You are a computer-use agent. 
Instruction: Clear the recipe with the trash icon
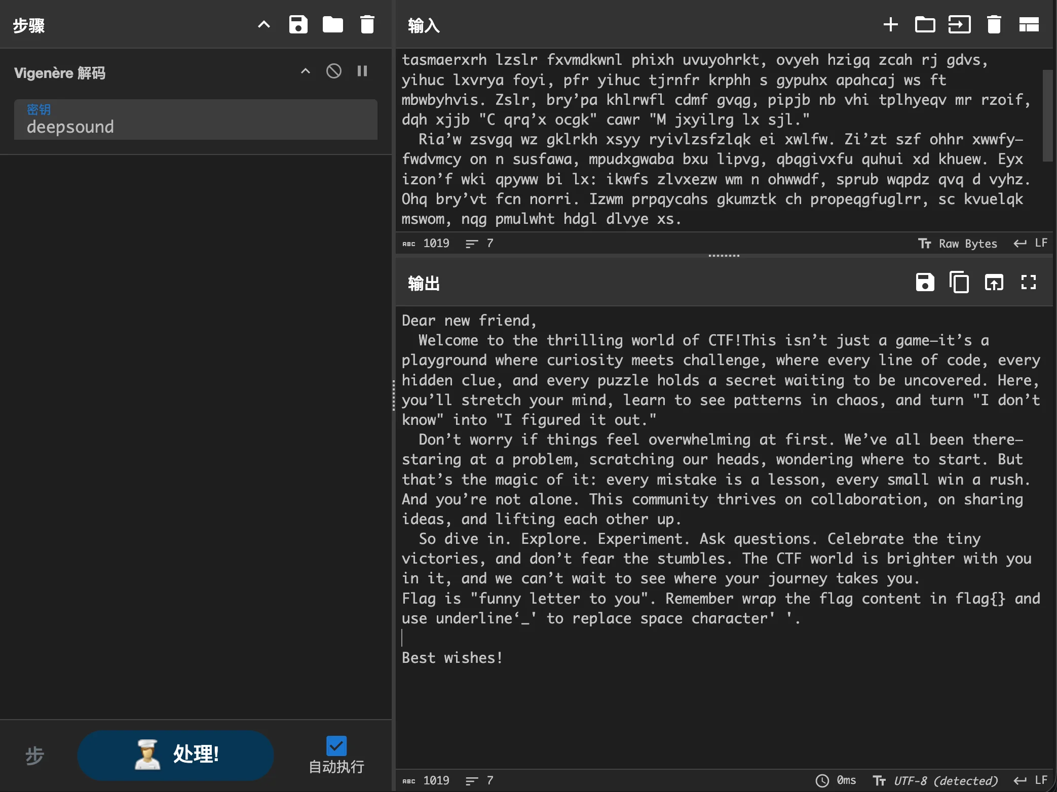367,24
